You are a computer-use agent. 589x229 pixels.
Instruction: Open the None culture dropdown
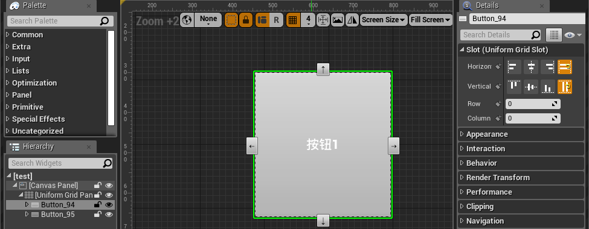tap(208, 20)
